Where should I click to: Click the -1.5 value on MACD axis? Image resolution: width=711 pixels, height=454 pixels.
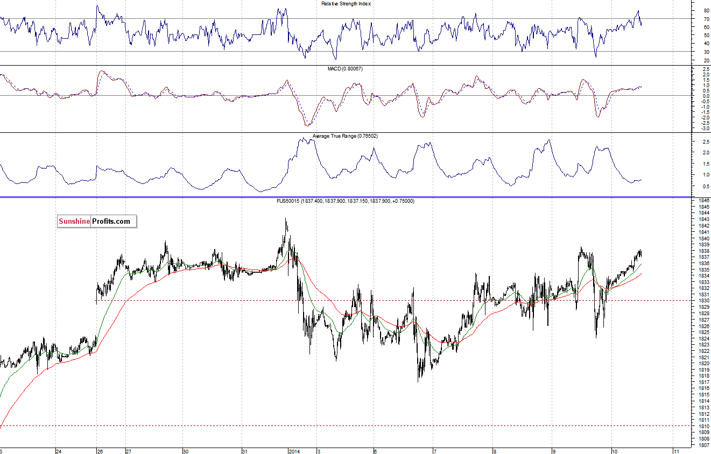click(705, 112)
